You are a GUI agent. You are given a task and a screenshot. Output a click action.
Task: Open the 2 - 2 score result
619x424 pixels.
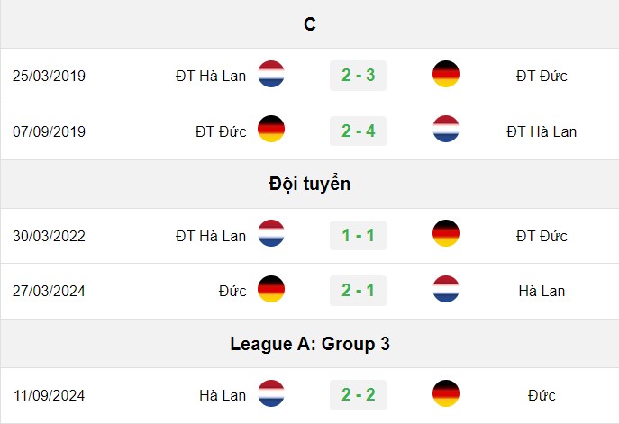click(x=358, y=395)
